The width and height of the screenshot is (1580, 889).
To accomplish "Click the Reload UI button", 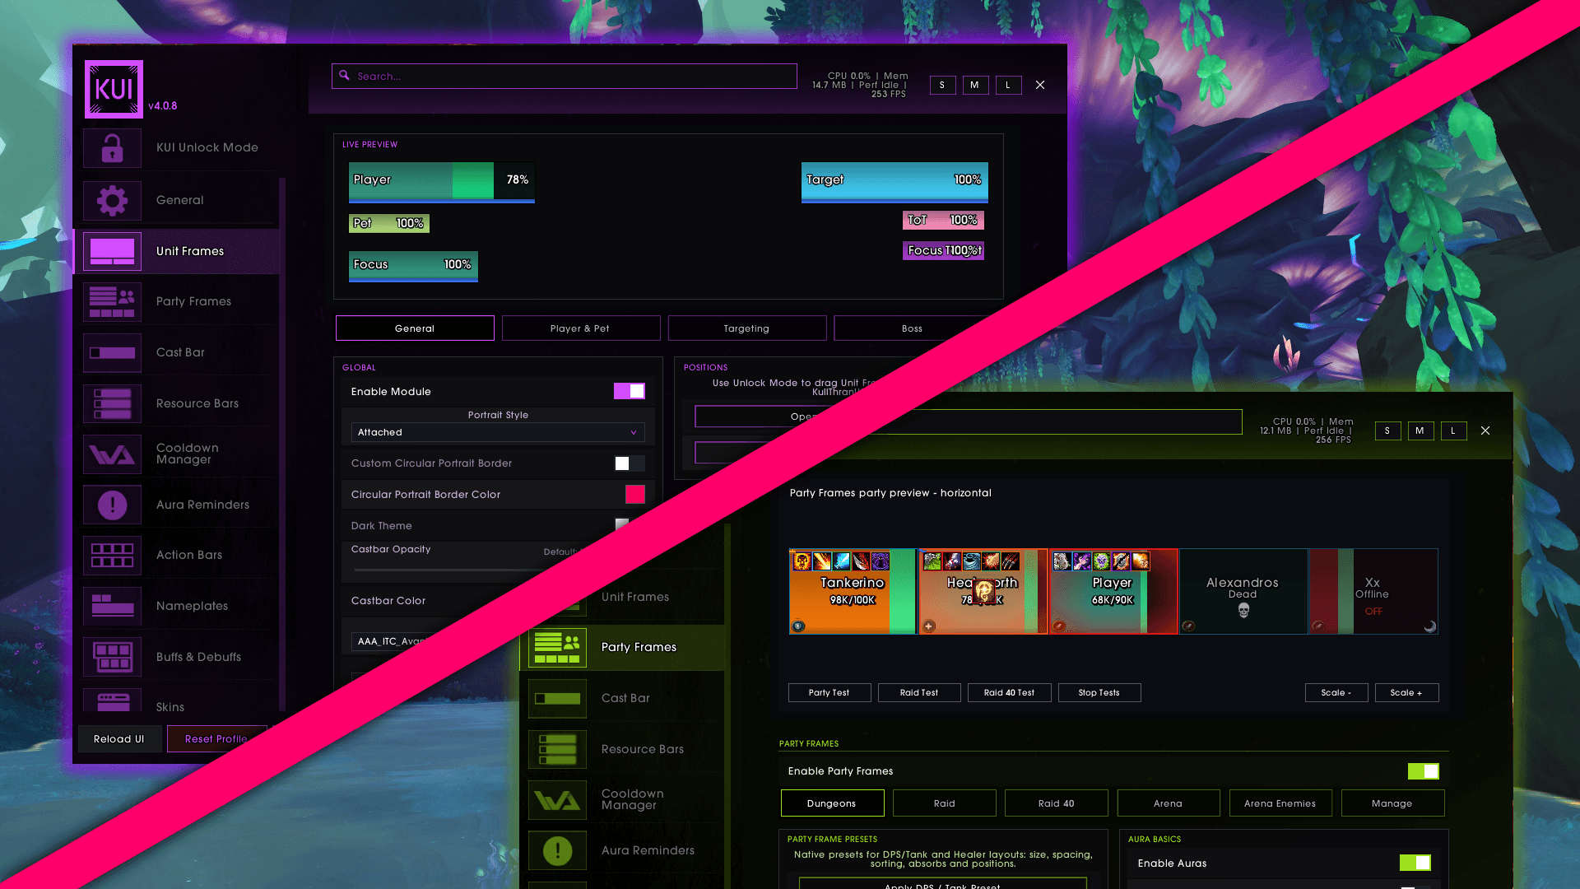I will [119, 739].
